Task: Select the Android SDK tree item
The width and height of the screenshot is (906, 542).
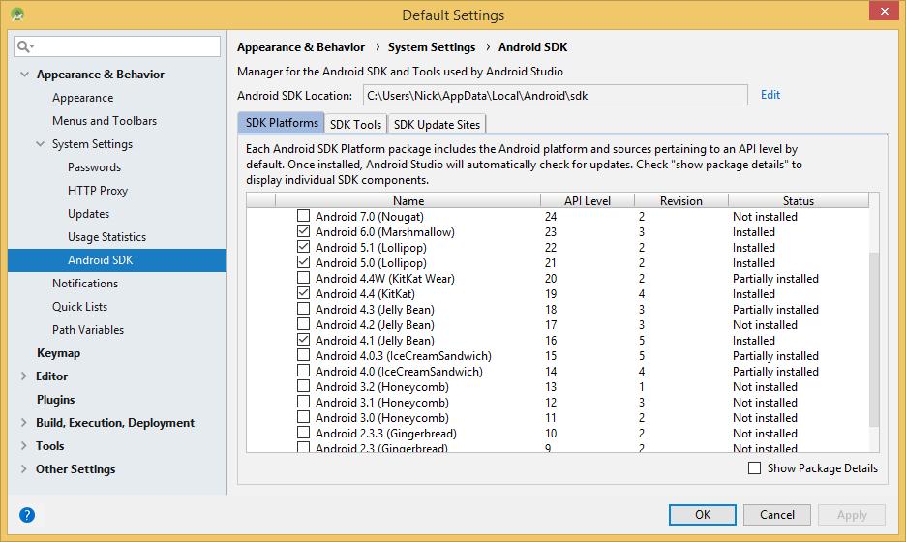Action: [x=117, y=260]
